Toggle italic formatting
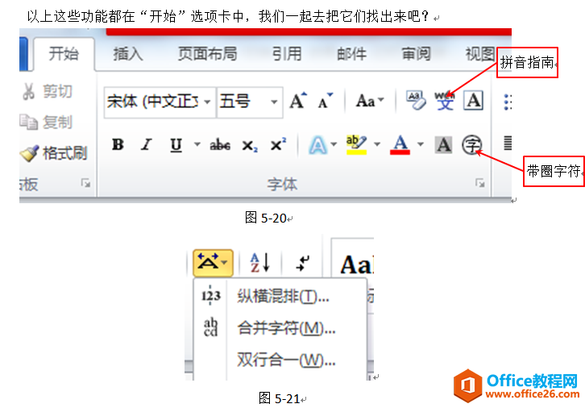The image size is (585, 408). click(147, 144)
